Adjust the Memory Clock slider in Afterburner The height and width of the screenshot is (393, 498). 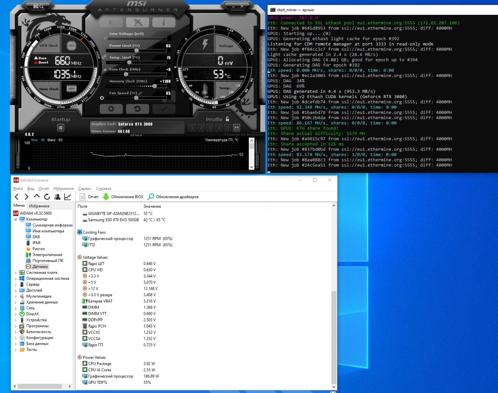tap(136, 86)
